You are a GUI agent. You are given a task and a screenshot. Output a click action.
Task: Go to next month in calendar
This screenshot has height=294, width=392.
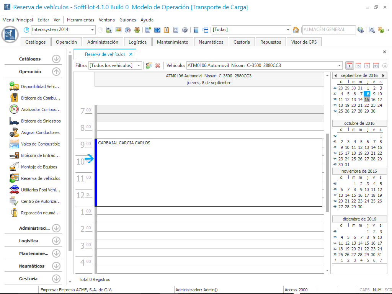pos(383,75)
